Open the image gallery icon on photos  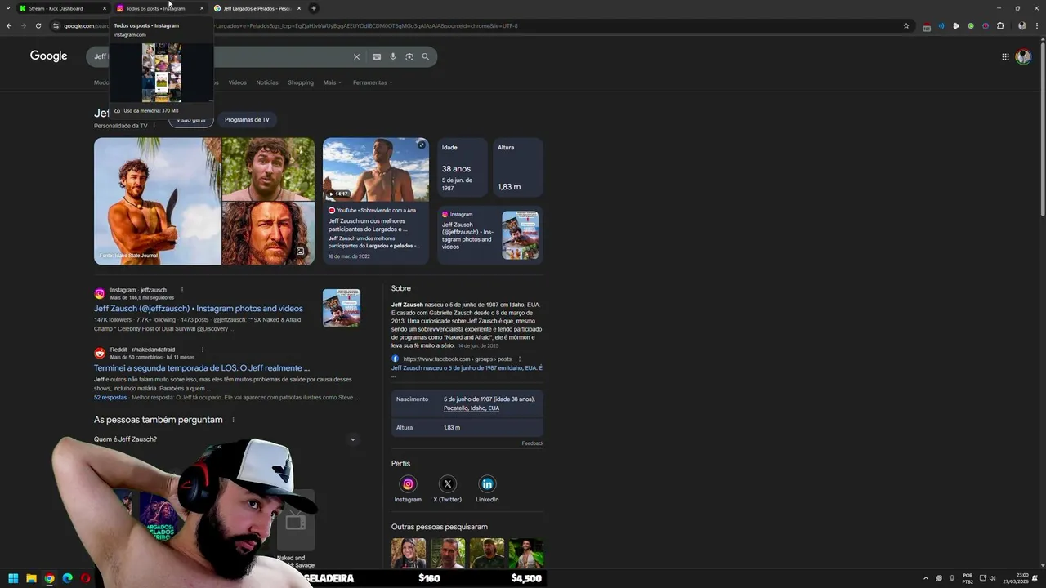point(300,252)
